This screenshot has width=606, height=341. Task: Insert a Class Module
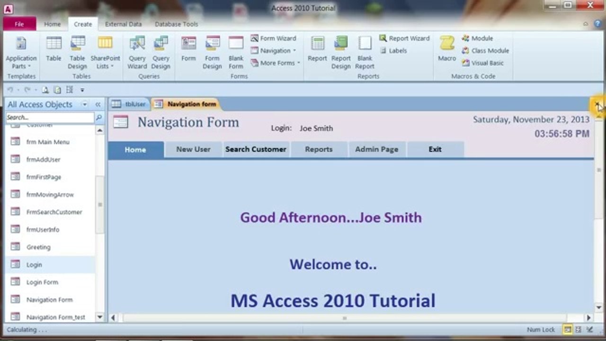point(485,51)
